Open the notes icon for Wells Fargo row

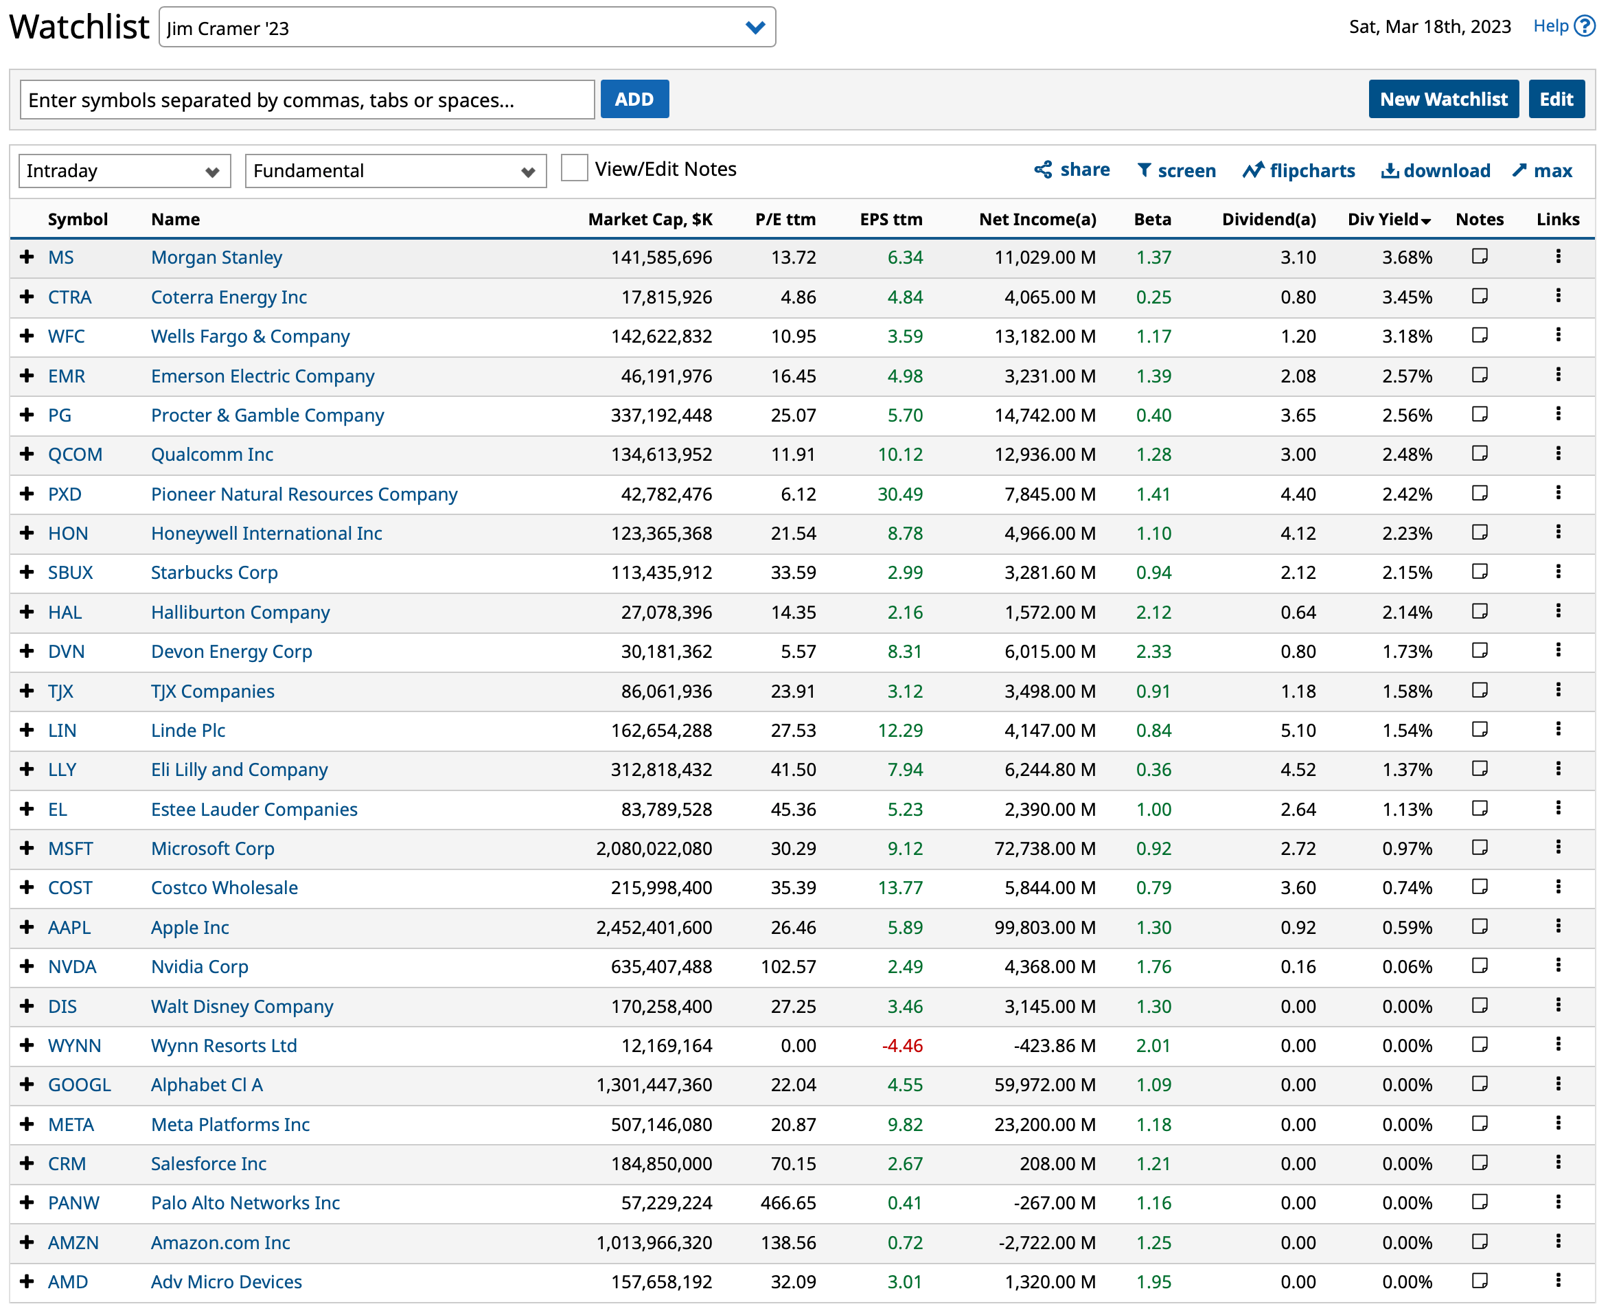tap(1479, 335)
